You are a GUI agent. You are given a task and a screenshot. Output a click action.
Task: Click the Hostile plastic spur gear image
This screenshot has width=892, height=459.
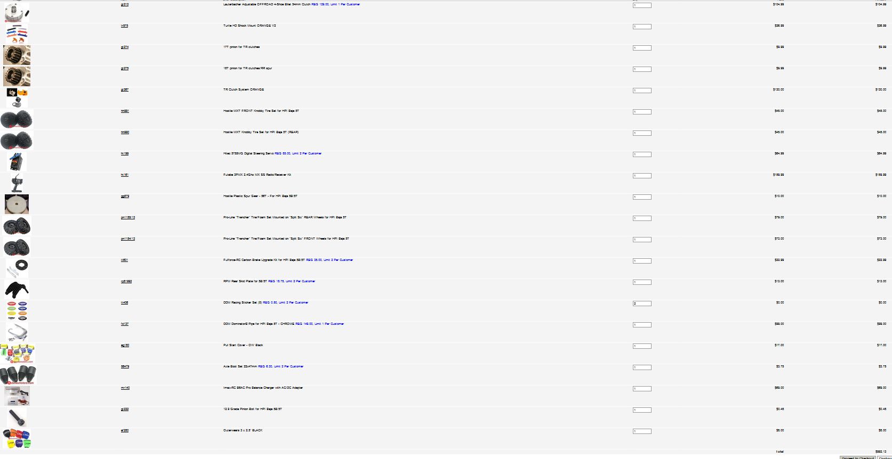tap(17, 204)
